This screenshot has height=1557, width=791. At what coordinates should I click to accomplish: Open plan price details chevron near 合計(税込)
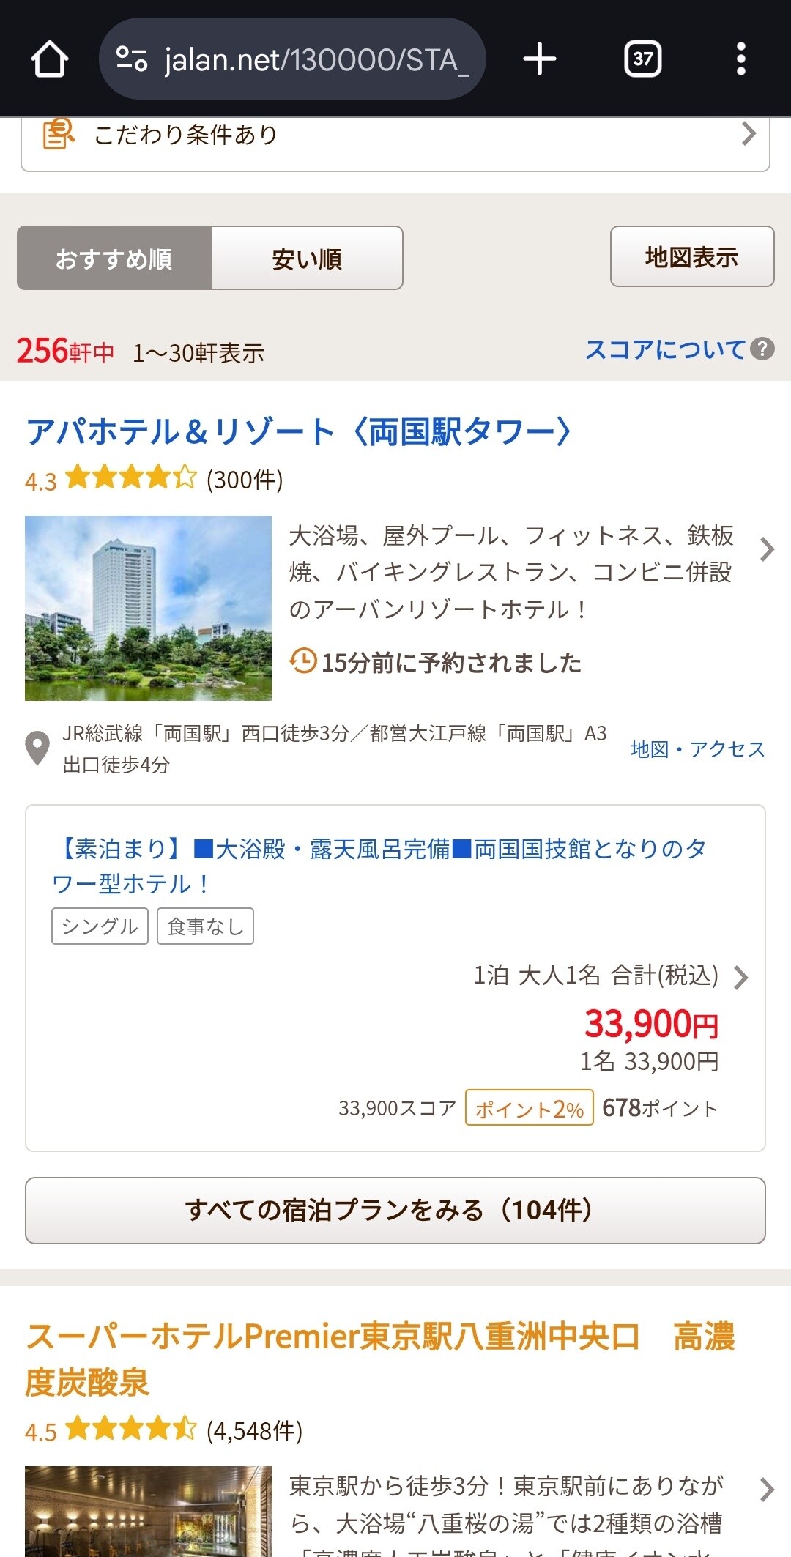point(741,977)
